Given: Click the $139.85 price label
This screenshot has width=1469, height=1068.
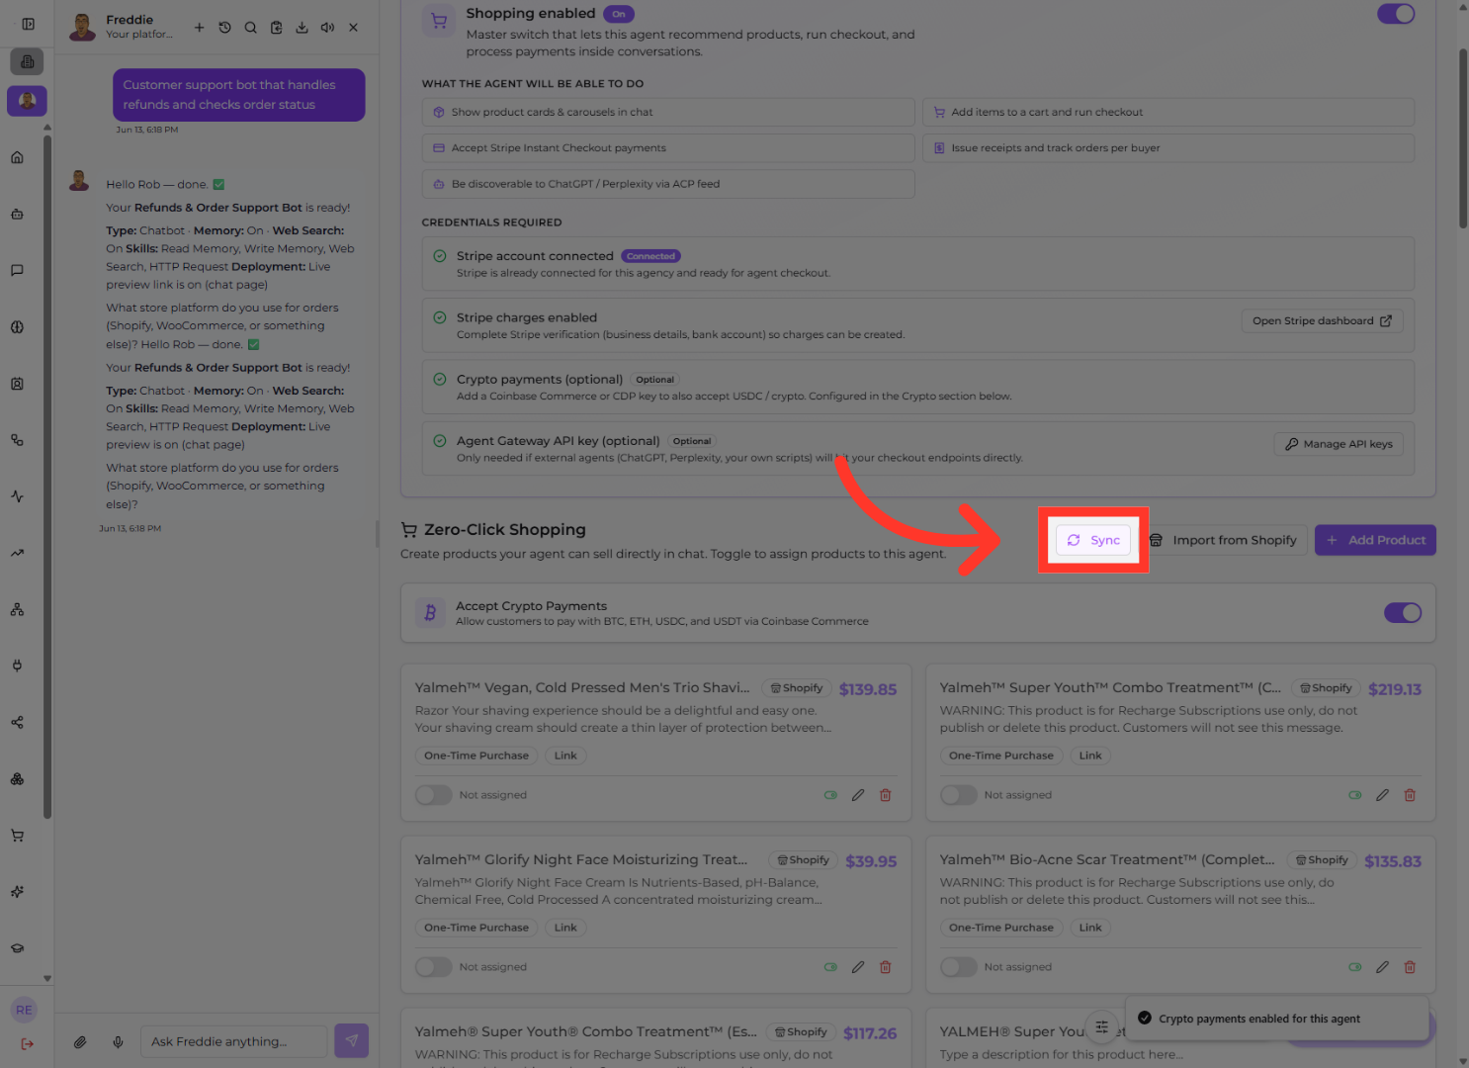Looking at the screenshot, I should click(x=868, y=689).
